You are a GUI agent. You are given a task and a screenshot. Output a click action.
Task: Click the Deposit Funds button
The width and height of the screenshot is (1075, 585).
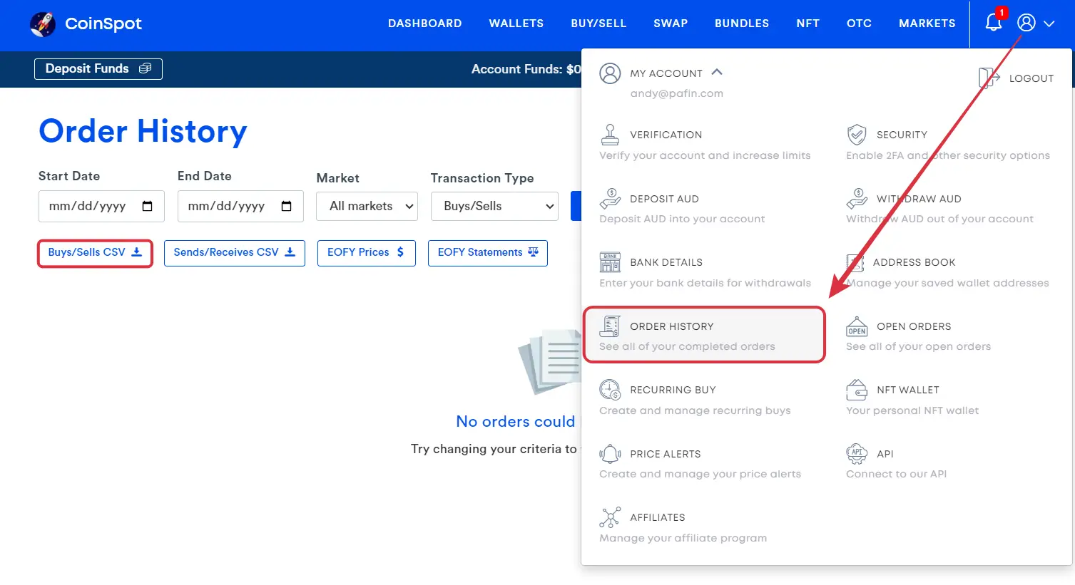[98, 68]
